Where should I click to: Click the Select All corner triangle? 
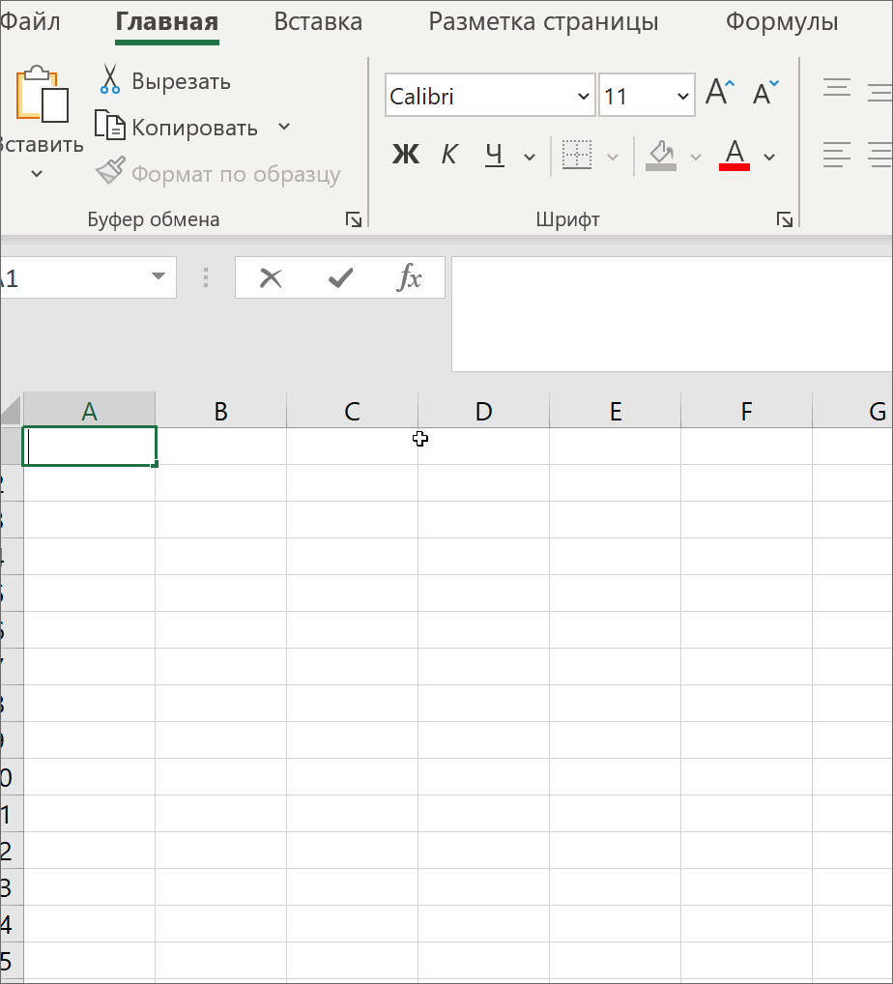[x=12, y=411]
